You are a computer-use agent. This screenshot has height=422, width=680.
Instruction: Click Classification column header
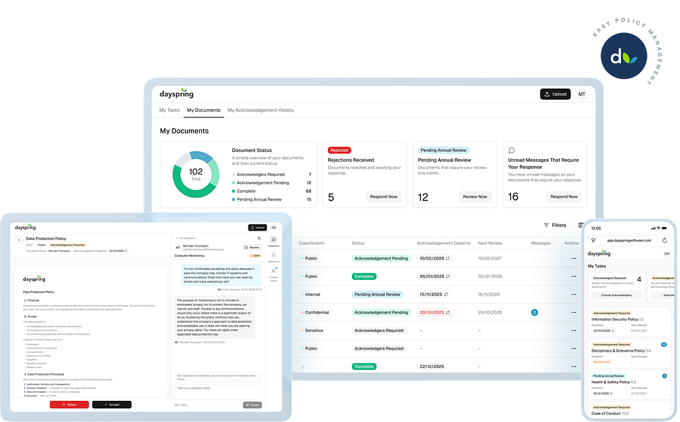tap(311, 243)
